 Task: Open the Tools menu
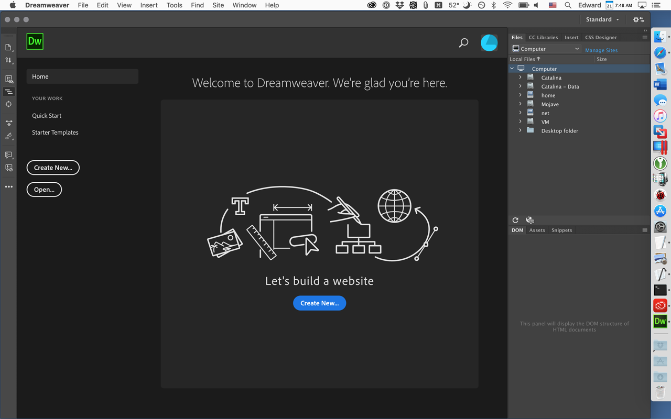pyautogui.click(x=174, y=5)
